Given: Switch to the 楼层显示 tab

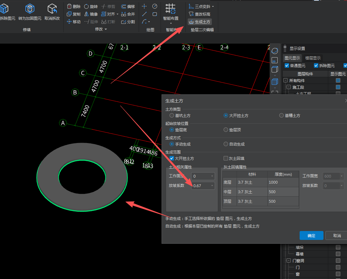Looking at the screenshot, I should (x=313, y=58).
